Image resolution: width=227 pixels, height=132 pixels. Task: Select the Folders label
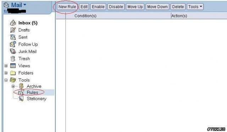pyautogui.click(x=26, y=73)
